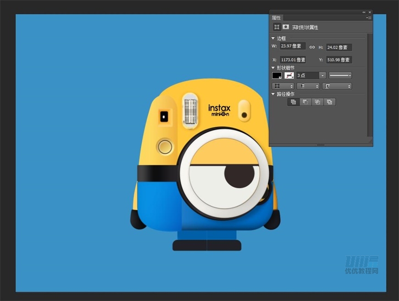Select the subtract front shape operation
Viewport: 399px width, 301px height.
305,102
